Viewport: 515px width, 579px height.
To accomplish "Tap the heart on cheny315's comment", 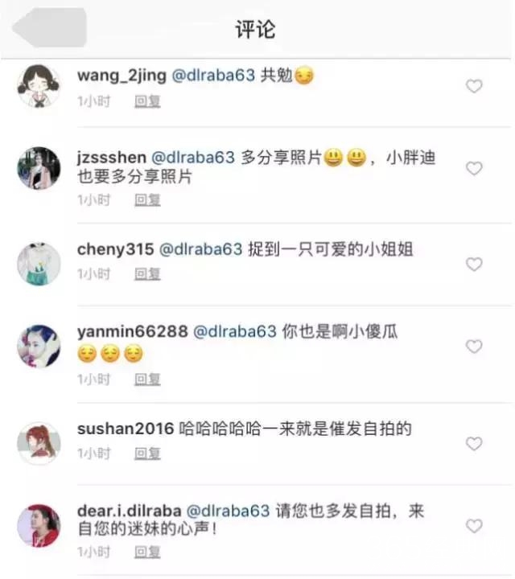I will click(x=474, y=264).
